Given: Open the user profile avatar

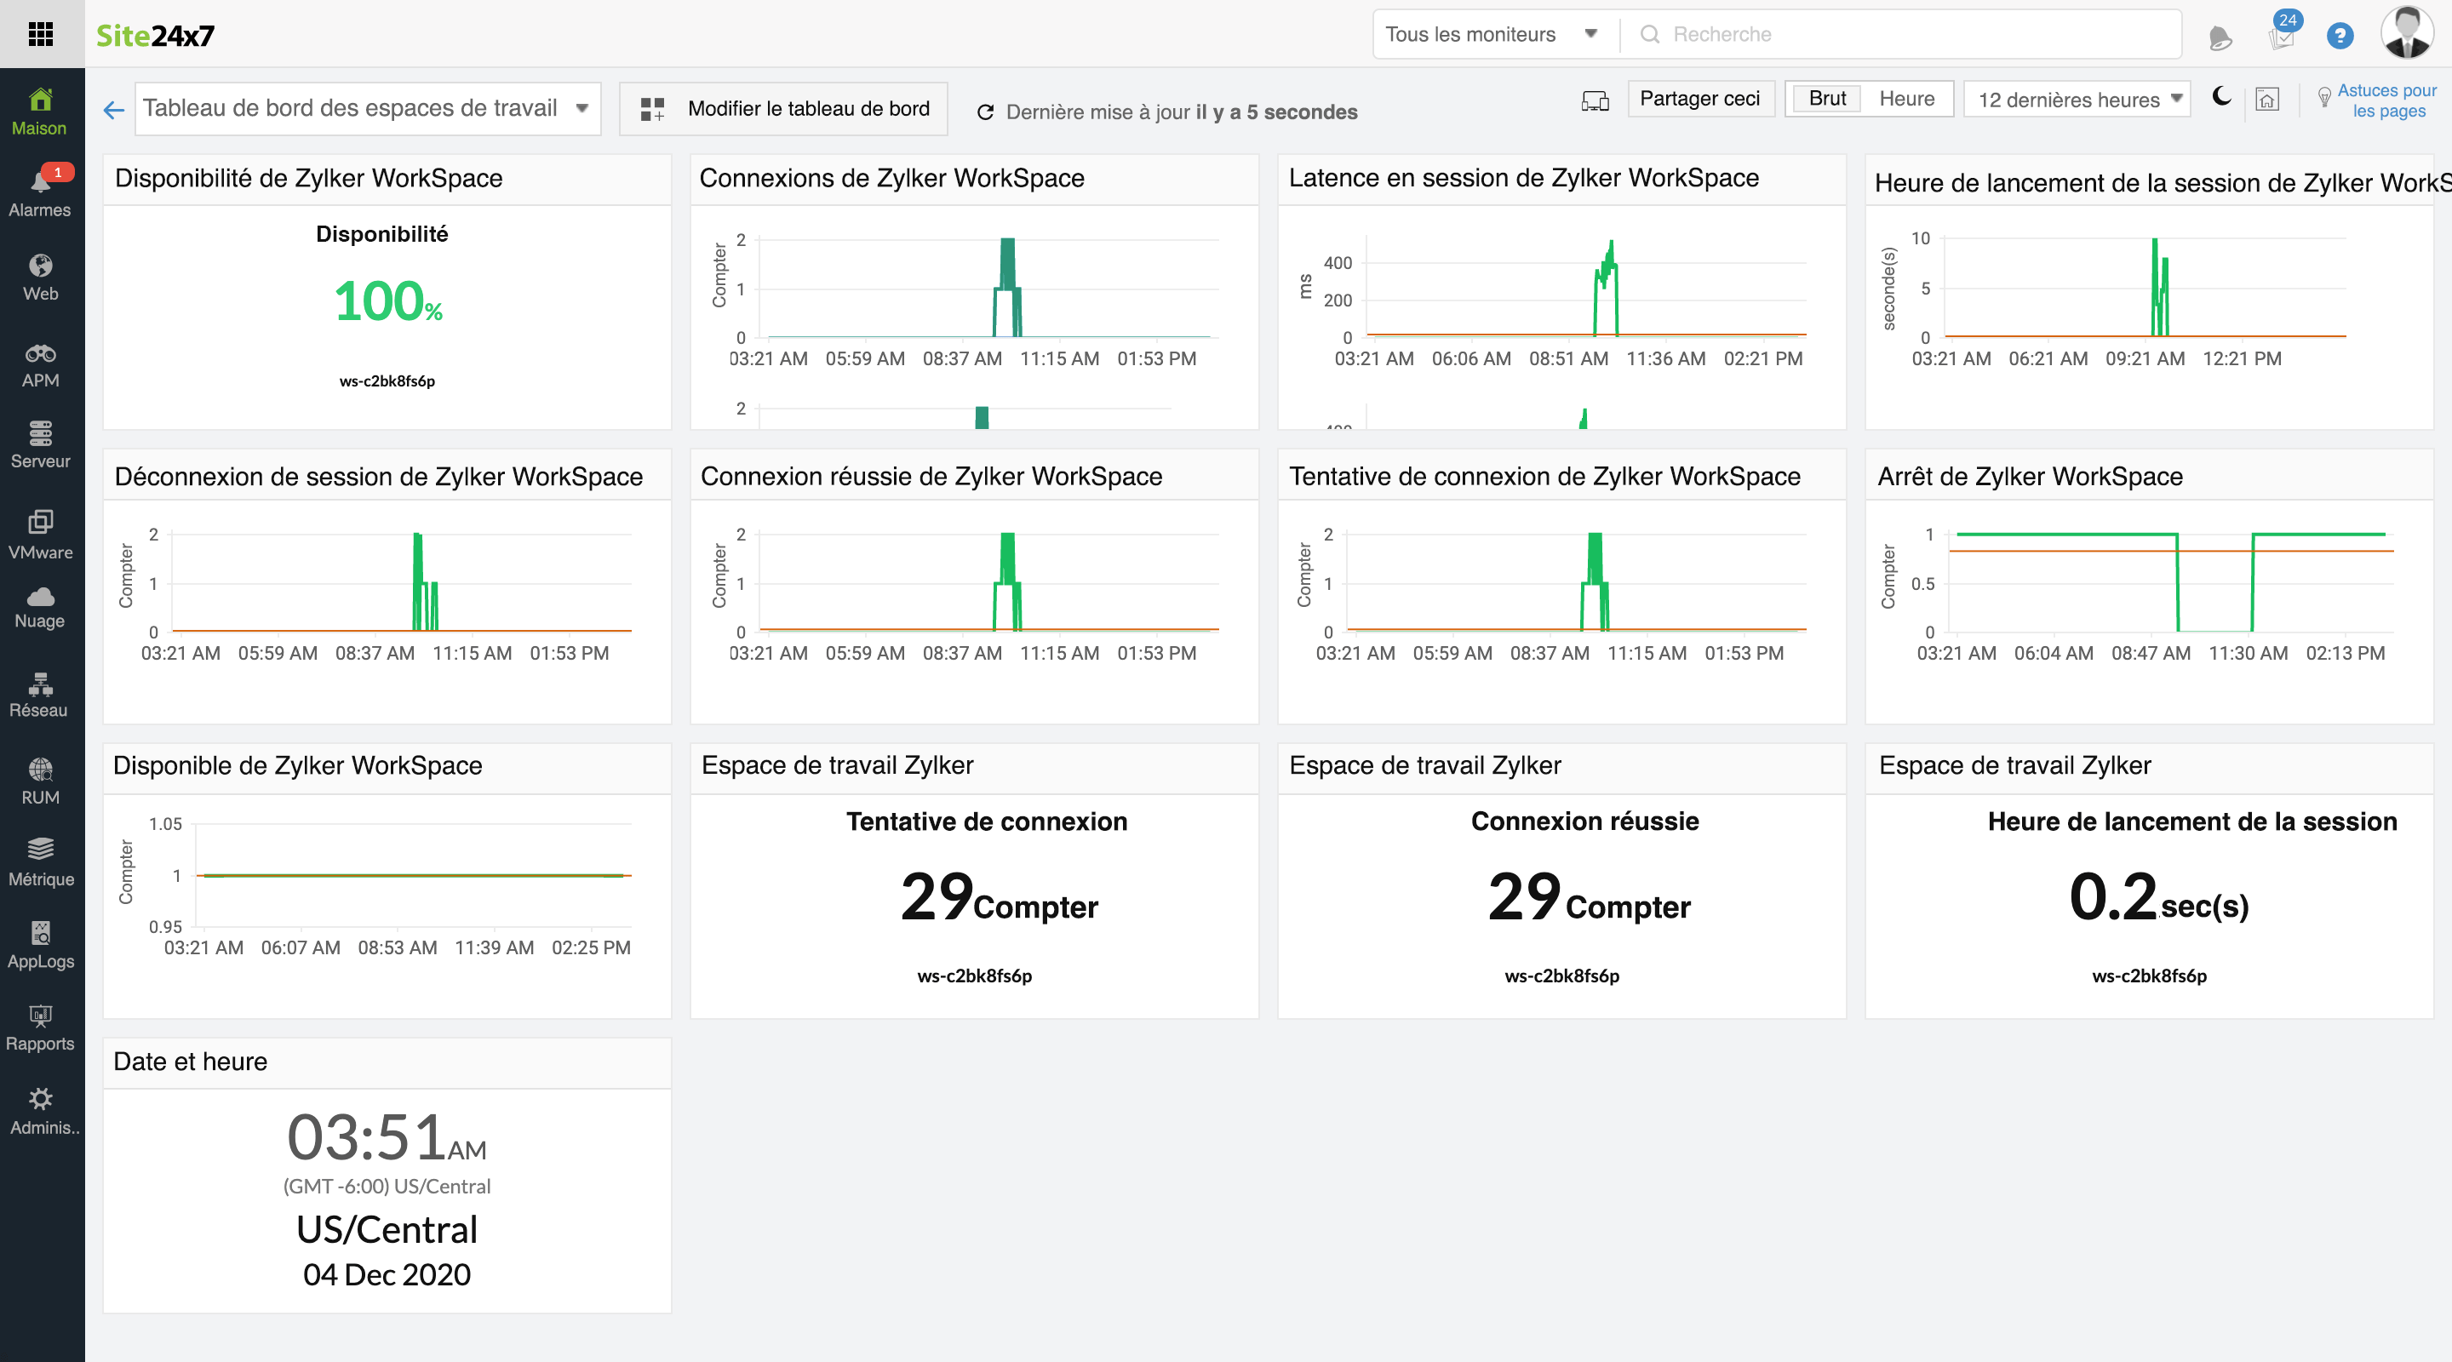Looking at the screenshot, I should pos(2407,32).
